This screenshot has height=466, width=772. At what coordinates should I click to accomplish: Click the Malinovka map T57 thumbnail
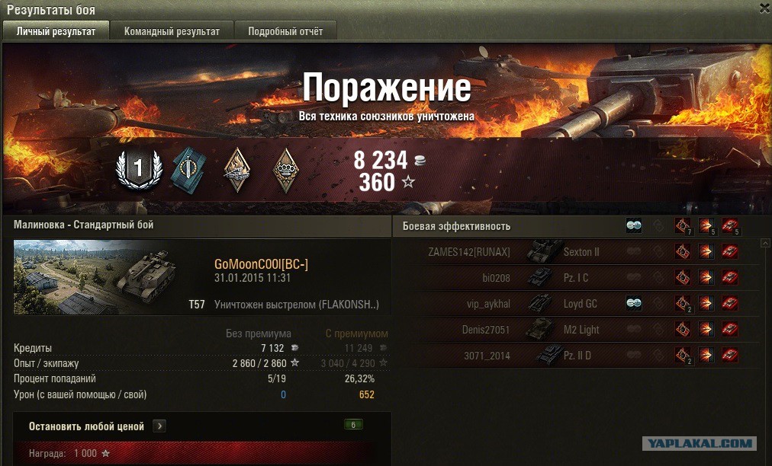pyautogui.click(x=95, y=276)
